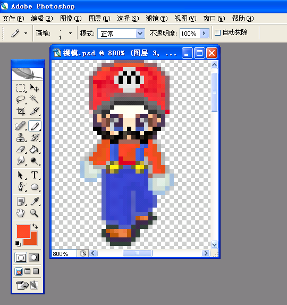
Task: Click the scroll down arrow
Action: pyautogui.click(x=214, y=244)
